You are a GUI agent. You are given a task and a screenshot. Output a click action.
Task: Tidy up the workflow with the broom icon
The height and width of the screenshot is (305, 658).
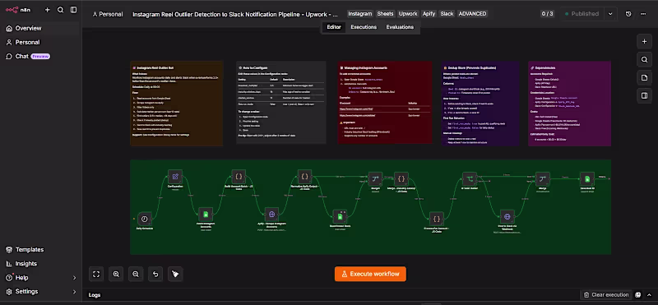[x=175, y=274]
